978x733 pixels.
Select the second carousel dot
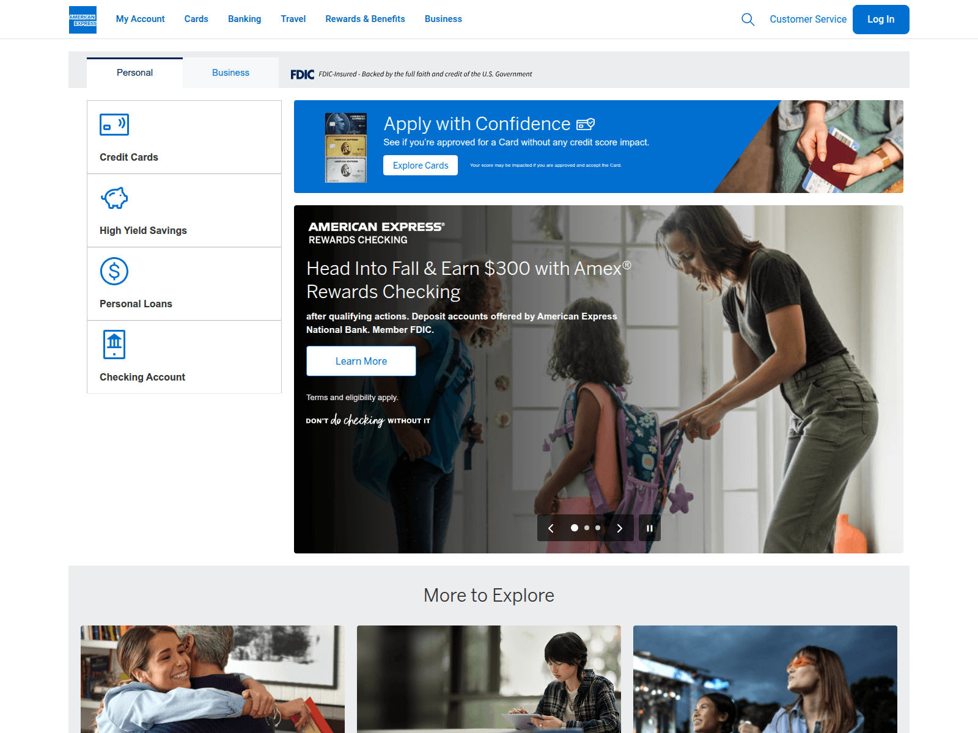[x=587, y=528]
